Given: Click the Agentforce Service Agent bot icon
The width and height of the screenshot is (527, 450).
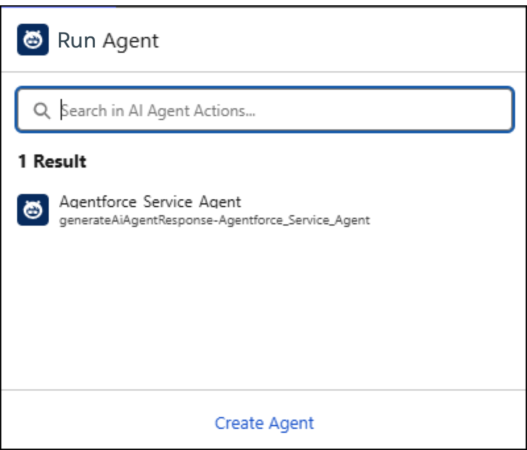Looking at the screenshot, I should click(33, 210).
